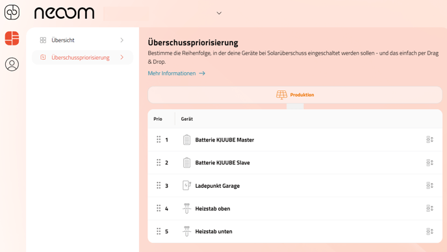Click the drag handle for Batterie KJUUBE Master

pos(159,140)
